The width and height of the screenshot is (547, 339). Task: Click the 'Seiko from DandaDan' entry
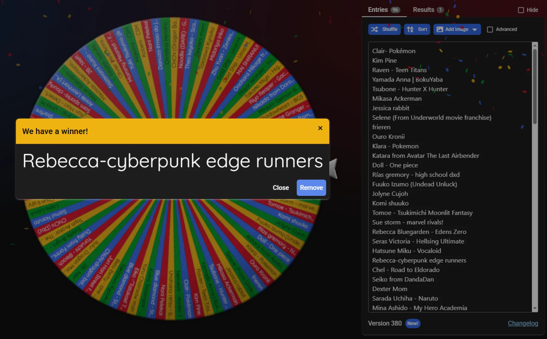(403, 279)
